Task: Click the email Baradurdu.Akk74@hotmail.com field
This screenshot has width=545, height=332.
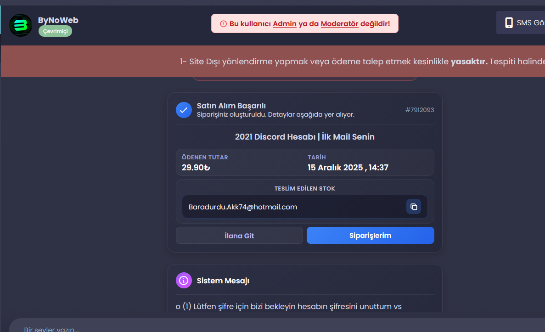Action: [x=305, y=207]
